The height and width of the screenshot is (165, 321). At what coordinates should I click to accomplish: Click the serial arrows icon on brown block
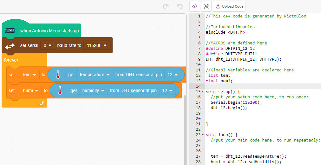(x=10, y=46)
